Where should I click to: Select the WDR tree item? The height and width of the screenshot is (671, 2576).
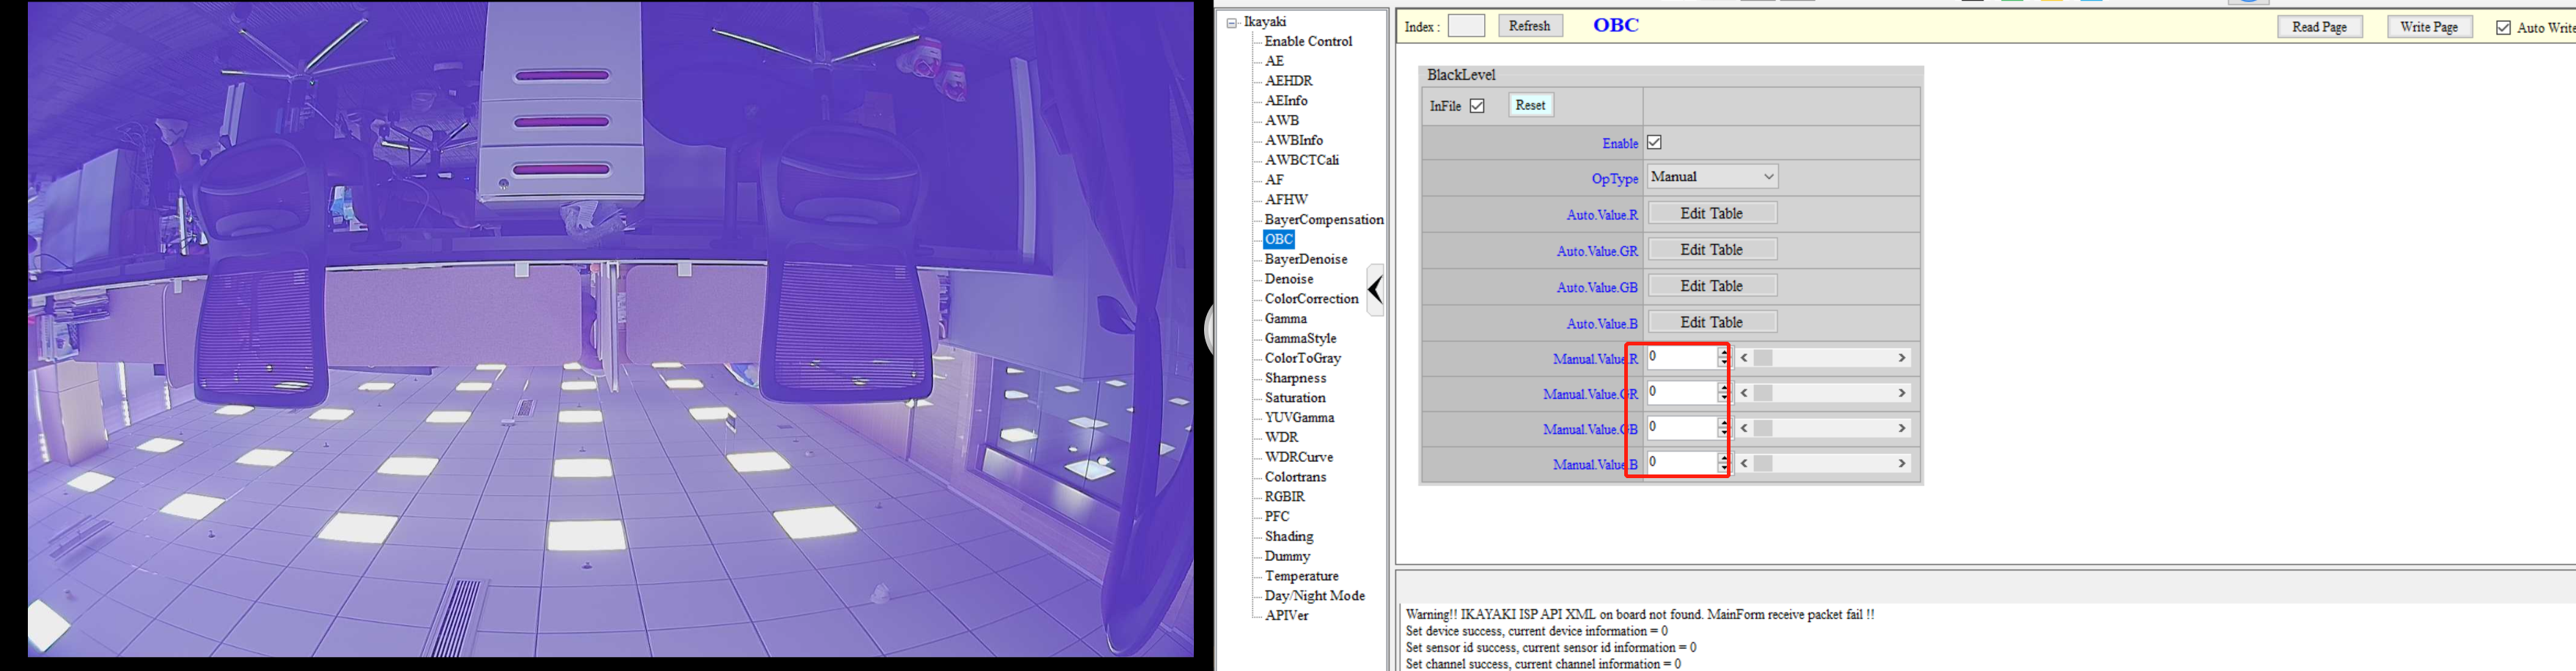click(1281, 437)
